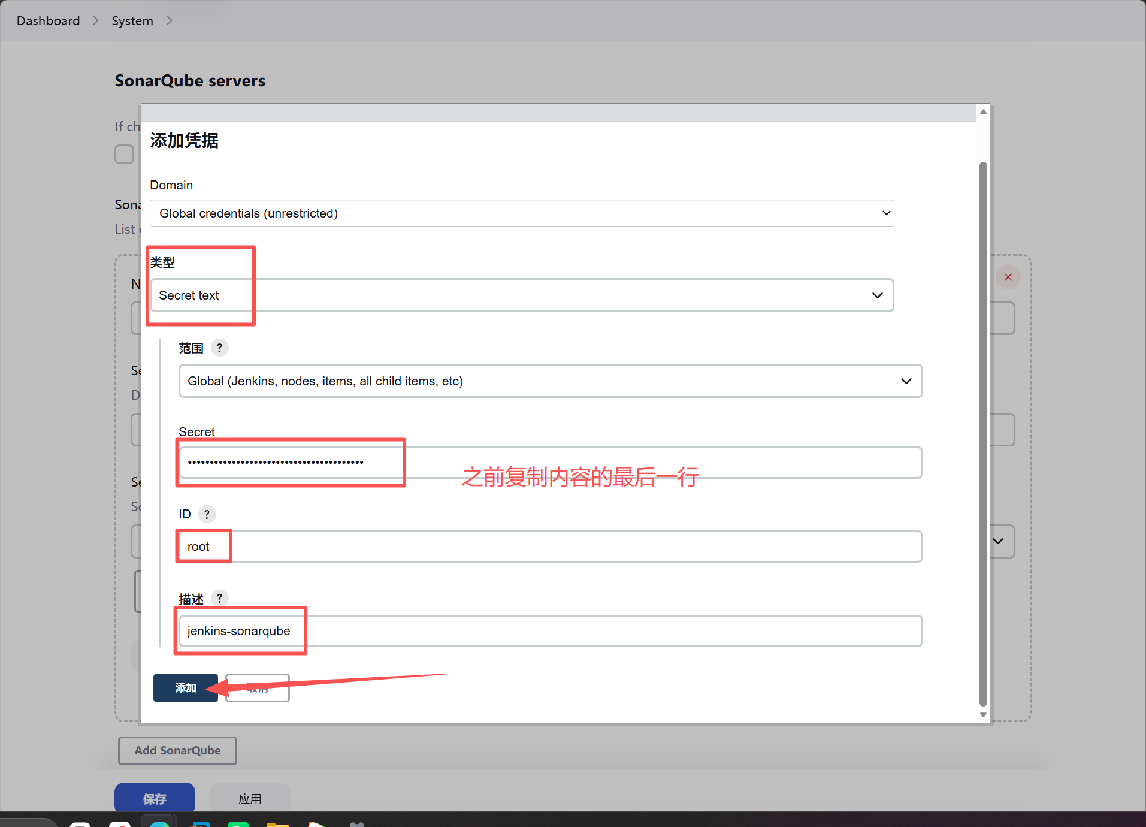This screenshot has height=827, width=1146.
Task: Apply settings with the 应用 button
Action: 250,799
